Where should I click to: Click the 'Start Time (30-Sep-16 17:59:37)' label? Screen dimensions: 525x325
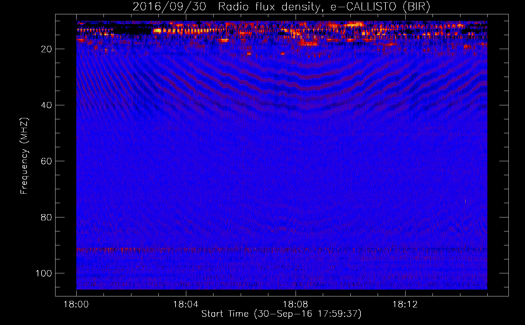(x=281, y=314)
